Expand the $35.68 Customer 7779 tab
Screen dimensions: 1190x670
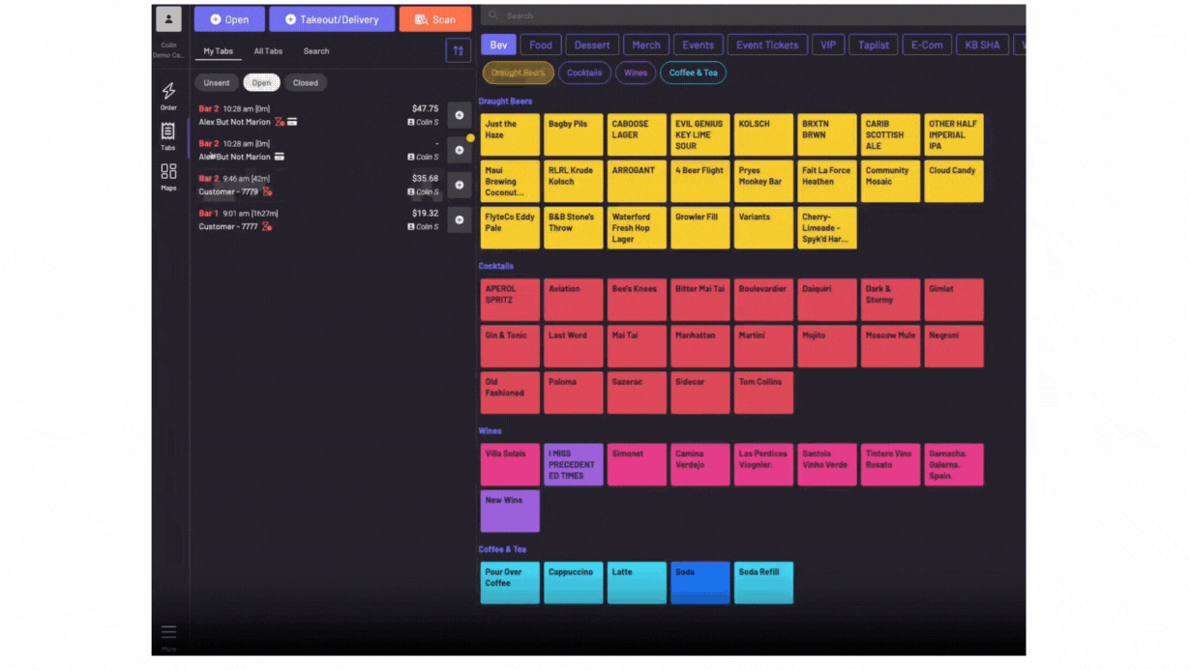click(x=459, y=185)
